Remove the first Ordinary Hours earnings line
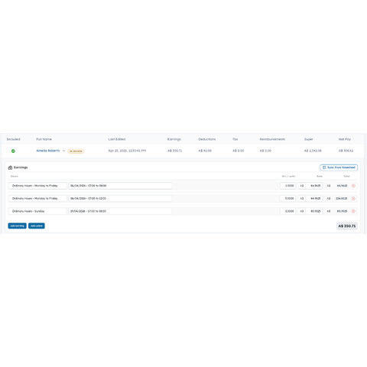The height and width of the screenshot is (367, 367). pos(353,186)
